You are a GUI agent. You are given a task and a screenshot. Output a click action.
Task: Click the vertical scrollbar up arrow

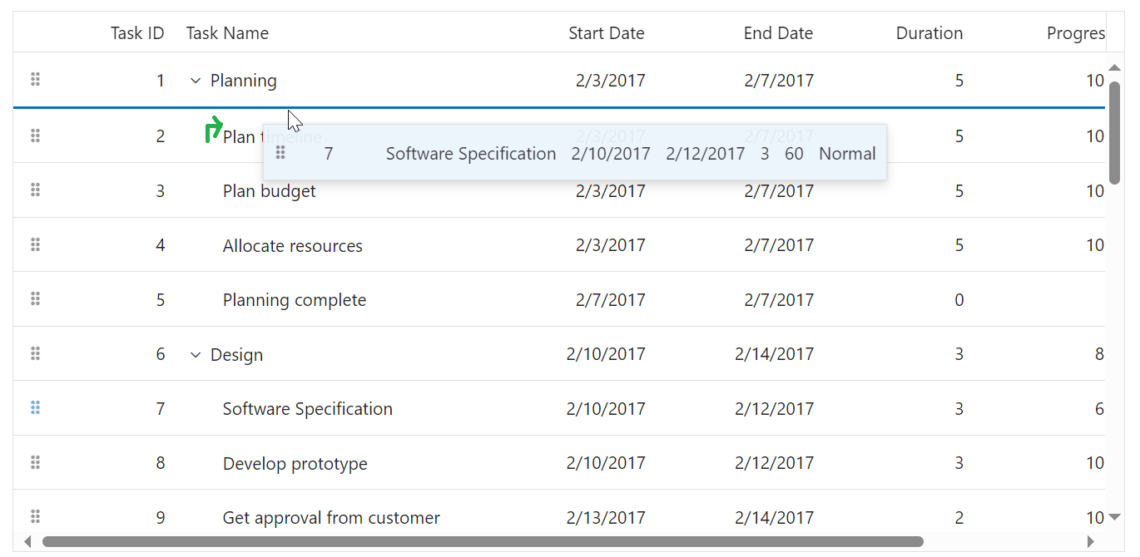[1115, 67]
